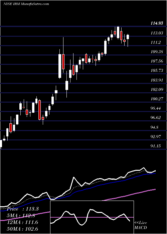167x234 pixels.
Task: Select the 113.03 price axis label
Action: (157, 33)
